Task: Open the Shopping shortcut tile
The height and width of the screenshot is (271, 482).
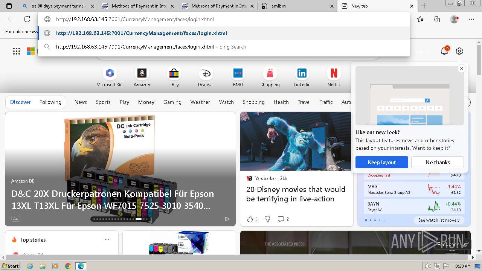Action: click(x=270, y=77)
